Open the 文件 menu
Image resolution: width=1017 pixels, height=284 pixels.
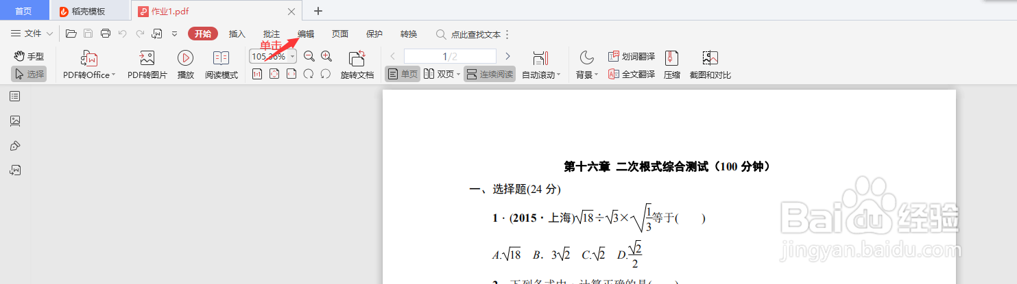coord(32,34)
